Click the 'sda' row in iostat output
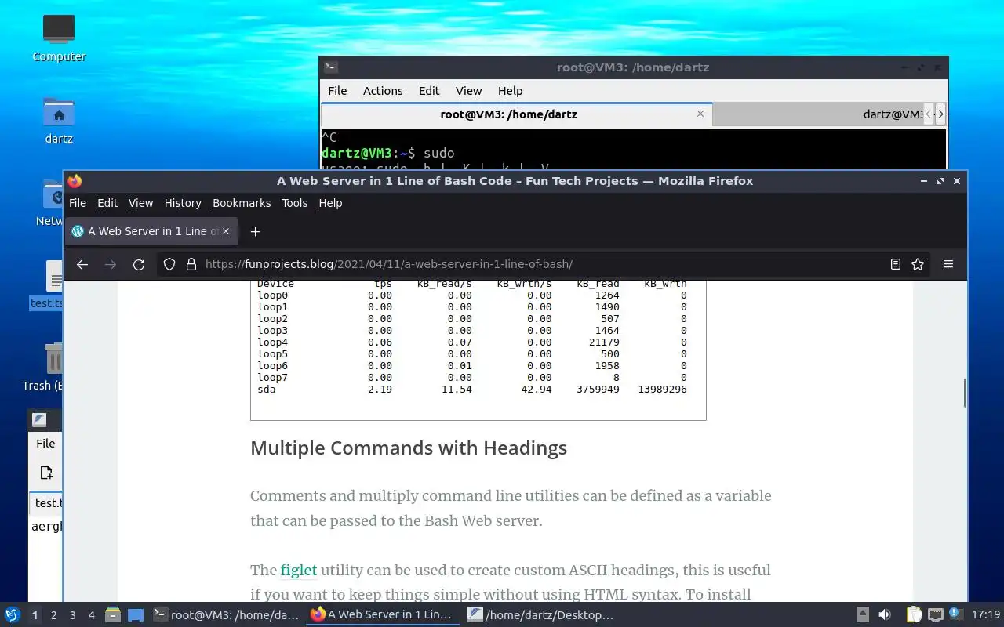 click(472, 390)
